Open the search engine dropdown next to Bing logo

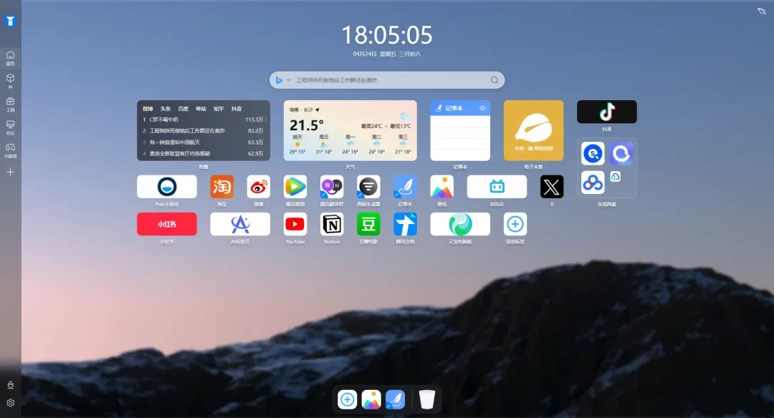289,80
